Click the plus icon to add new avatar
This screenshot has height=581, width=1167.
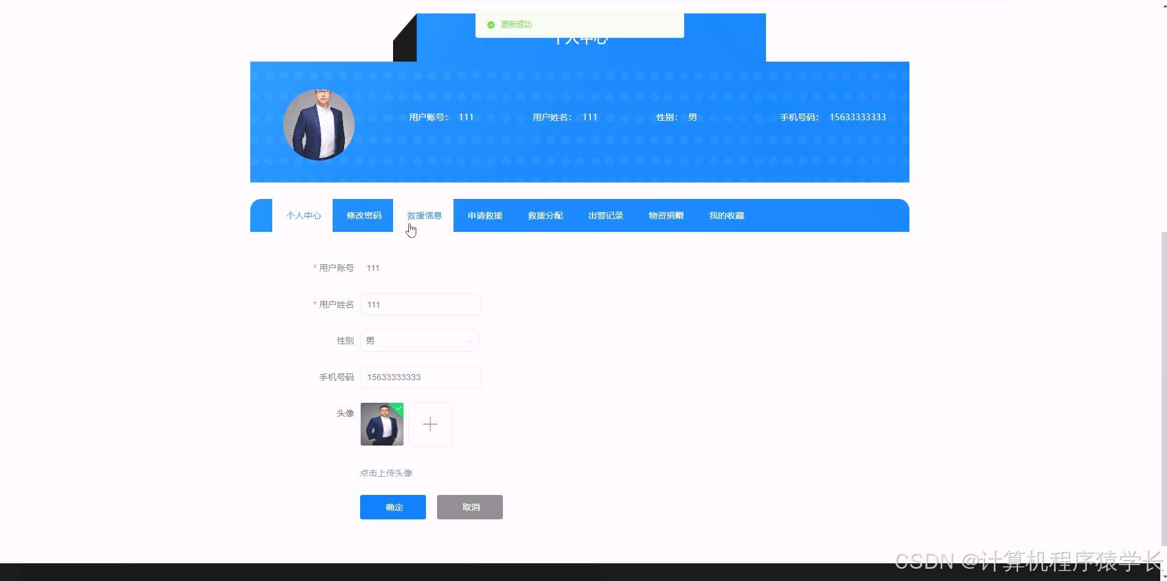click(x=430, y=424)
